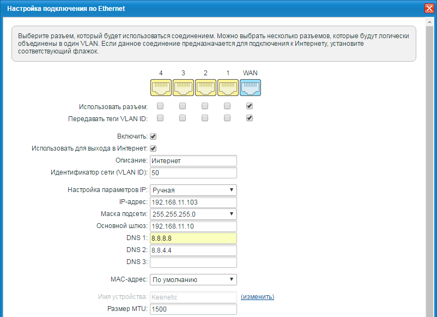Image resolution: width=437 pixels, height=317 pixels.
Task: Click the port 1 Ethernet icon
Action: (228, 87)
